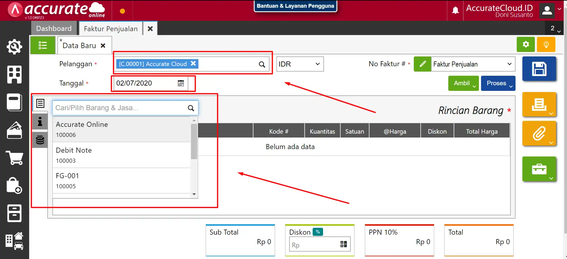The width and height of the screenshot is (567, 259).
Task: Expand the Ambil dropdown button
Action: point(463,83)
